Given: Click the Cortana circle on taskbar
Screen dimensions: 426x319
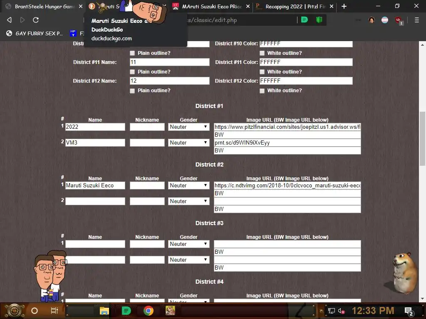Looking at the screenshot, I should [x=35, y=311].
